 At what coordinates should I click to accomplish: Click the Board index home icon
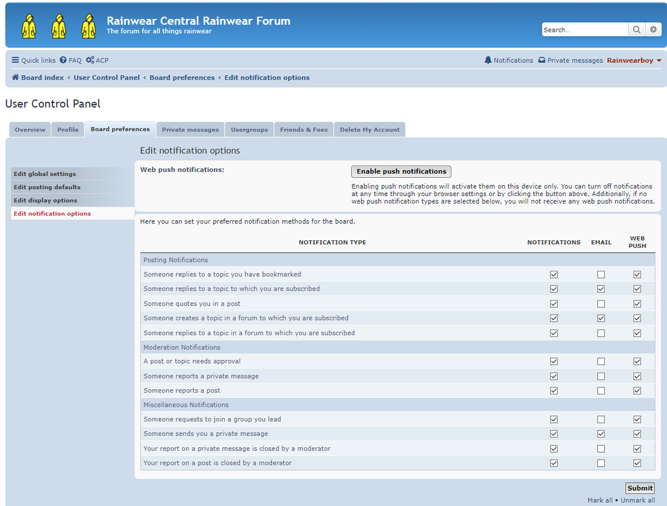coord(15,77)
